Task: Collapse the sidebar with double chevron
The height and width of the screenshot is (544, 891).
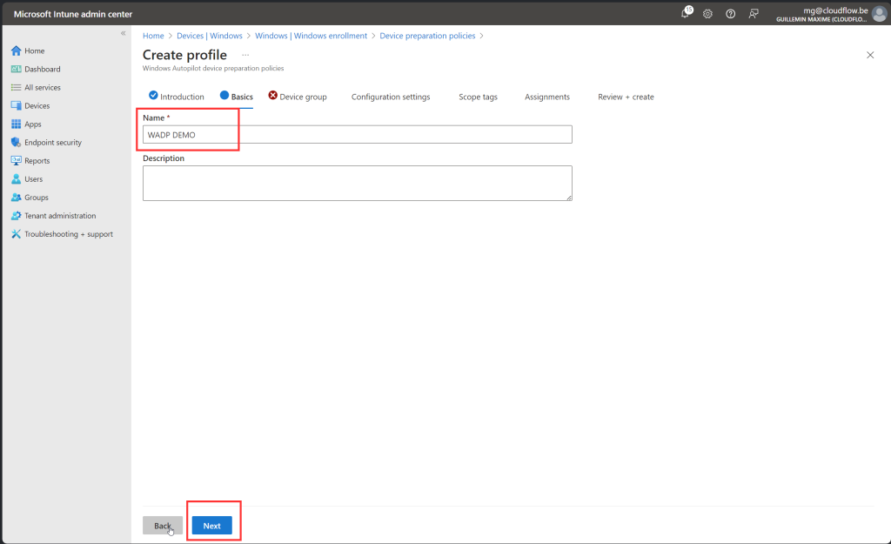Action: 124,33
